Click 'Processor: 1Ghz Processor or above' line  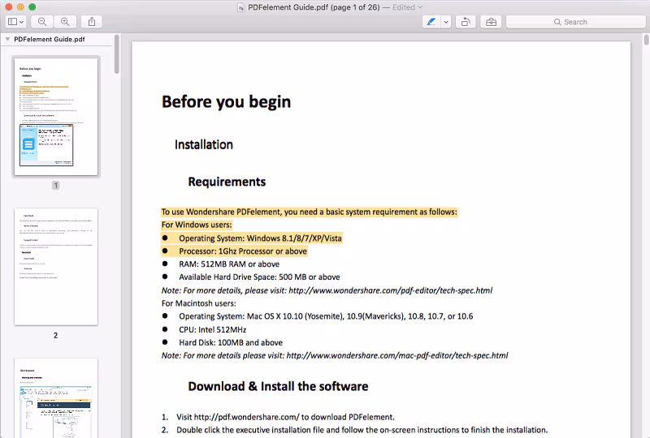coord(243,251)
